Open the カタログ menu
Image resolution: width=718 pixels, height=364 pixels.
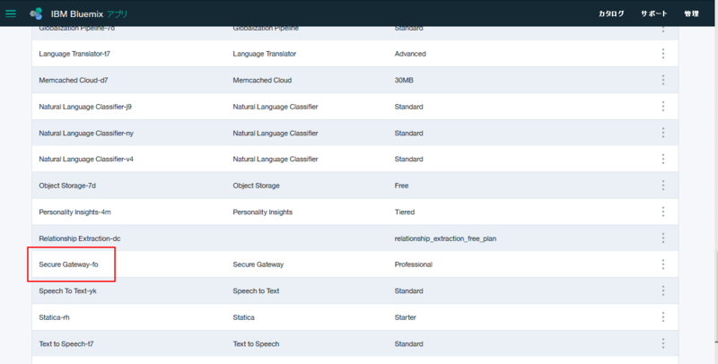click(x=611, y=13)
